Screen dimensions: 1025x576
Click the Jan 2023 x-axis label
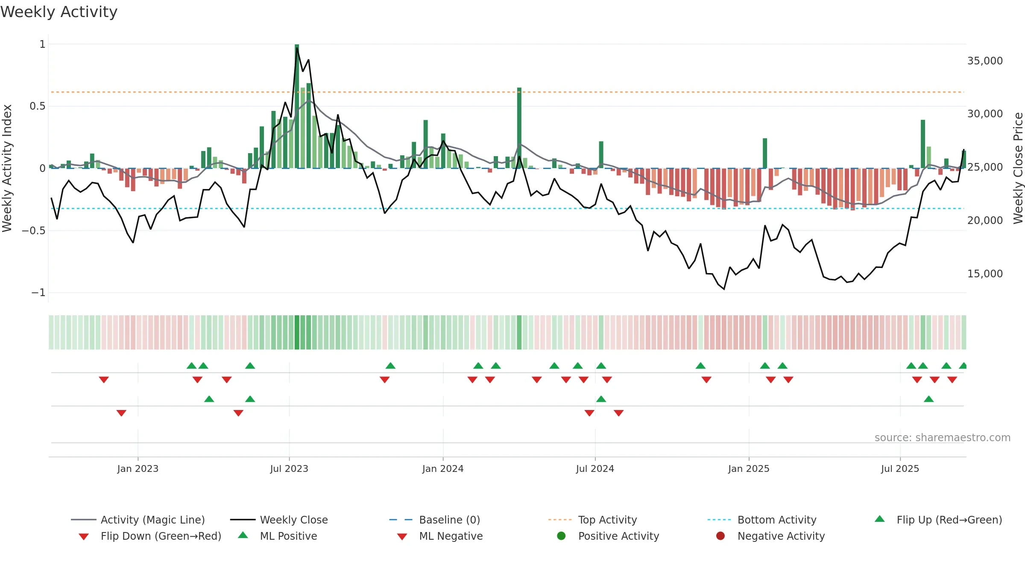[x=138, y=468]
